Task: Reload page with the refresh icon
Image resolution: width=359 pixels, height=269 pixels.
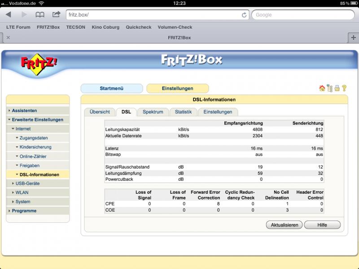Action: tap(244, 15)
